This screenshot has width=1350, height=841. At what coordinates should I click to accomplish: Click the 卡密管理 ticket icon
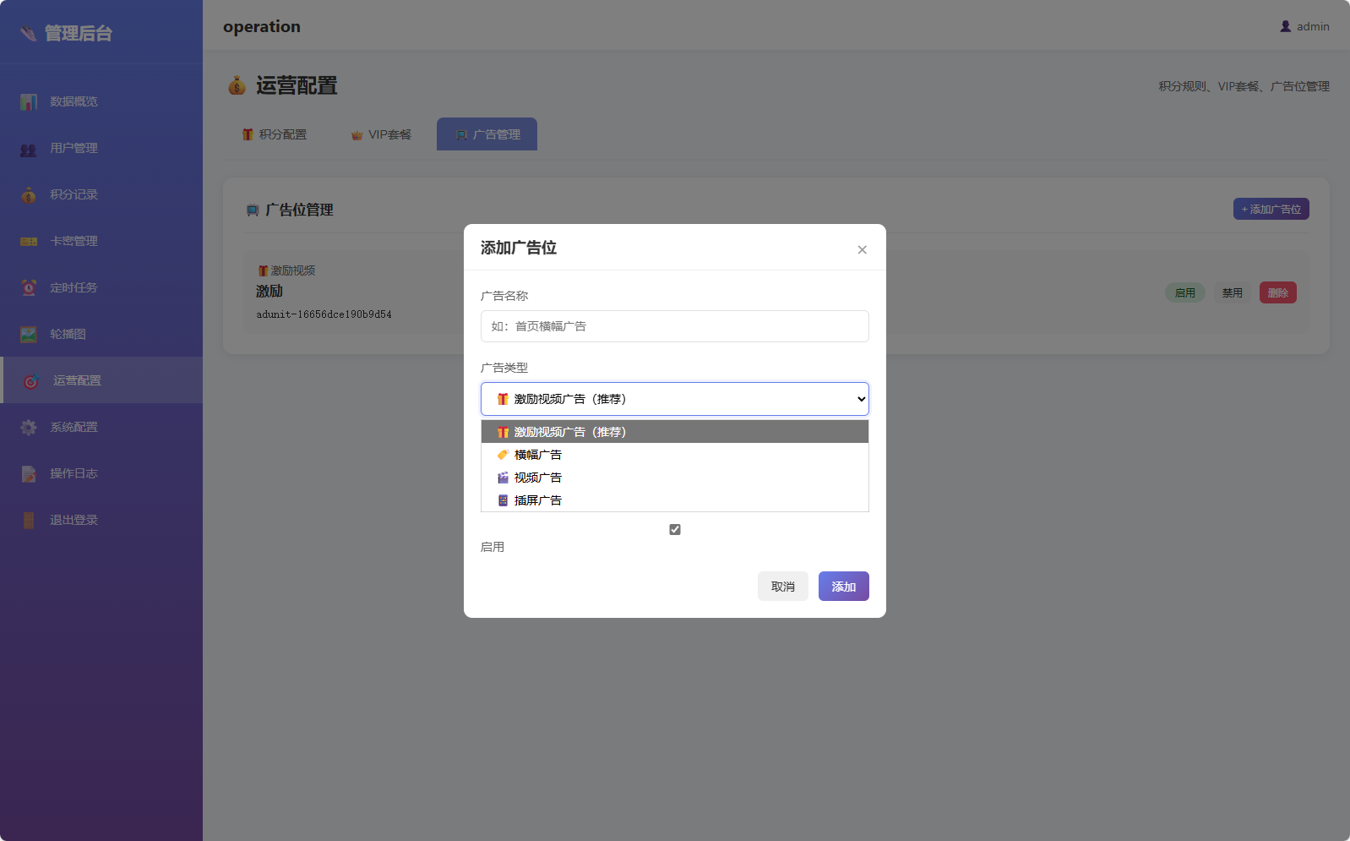tap(29, 242)
